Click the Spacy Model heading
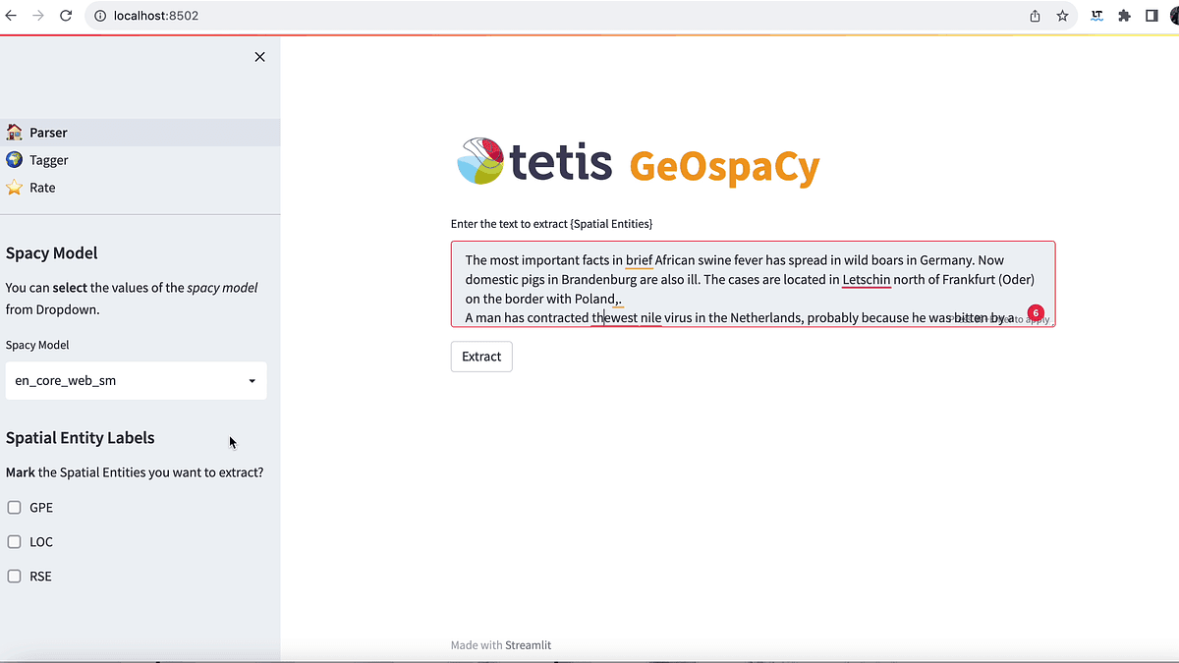 point(52,253)
